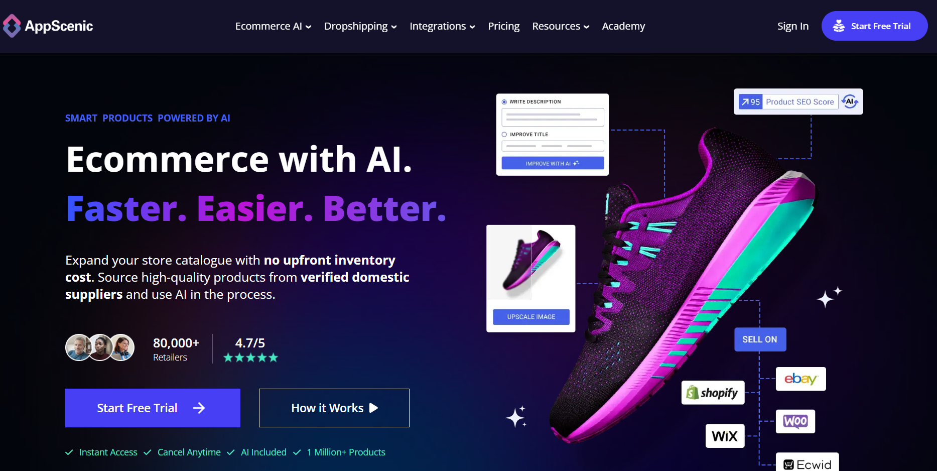Viewport: 937px width, 471px height.
Task: Expand the Ecommerce AI menu
Action: 273,26
